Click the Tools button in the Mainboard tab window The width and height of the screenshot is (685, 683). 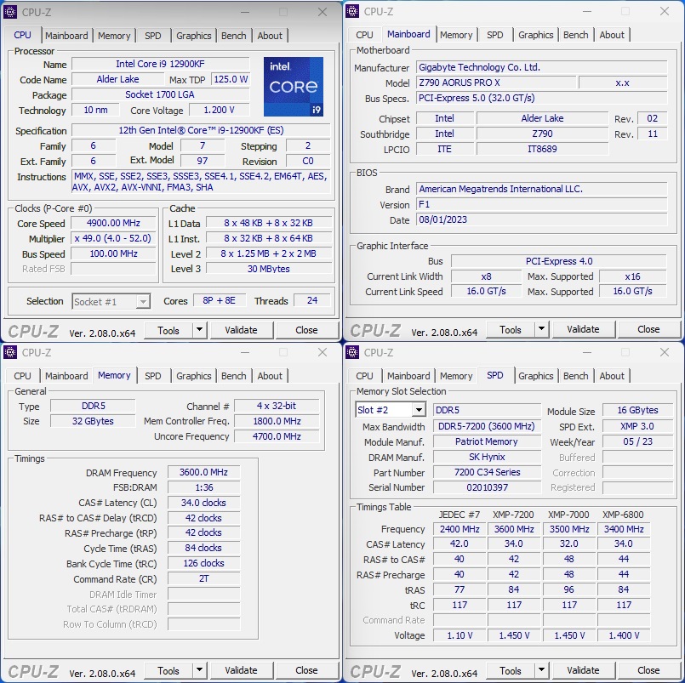[x=511, y=330]
